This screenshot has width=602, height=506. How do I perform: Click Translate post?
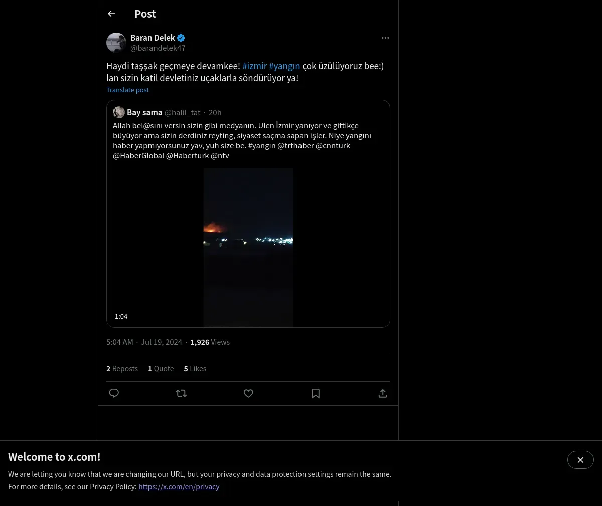pos(127,90)
